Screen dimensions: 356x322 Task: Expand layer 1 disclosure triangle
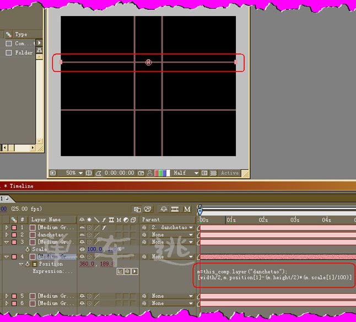click(7, 227)
